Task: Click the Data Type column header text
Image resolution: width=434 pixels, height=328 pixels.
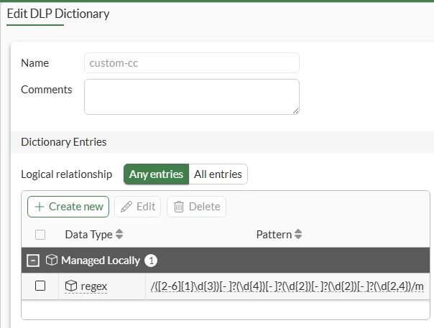Action: click(89, 235)
